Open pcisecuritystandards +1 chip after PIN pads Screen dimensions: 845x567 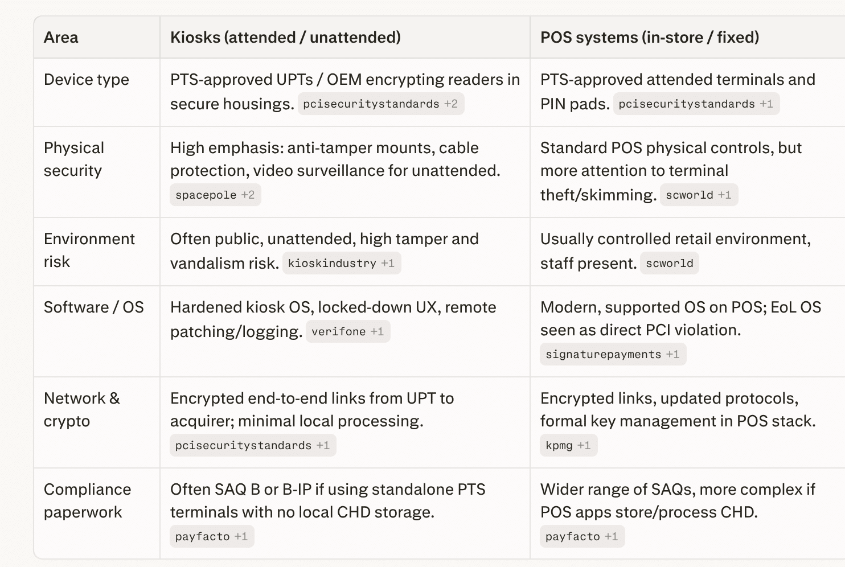(x=696, y=104)
